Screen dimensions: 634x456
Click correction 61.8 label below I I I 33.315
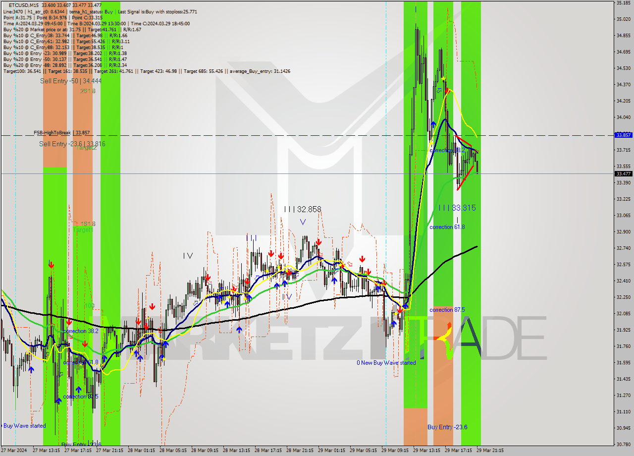[447, 227]
